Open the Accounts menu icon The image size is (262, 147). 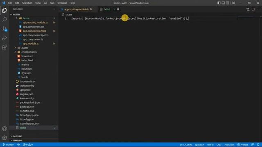coord(5,129)
